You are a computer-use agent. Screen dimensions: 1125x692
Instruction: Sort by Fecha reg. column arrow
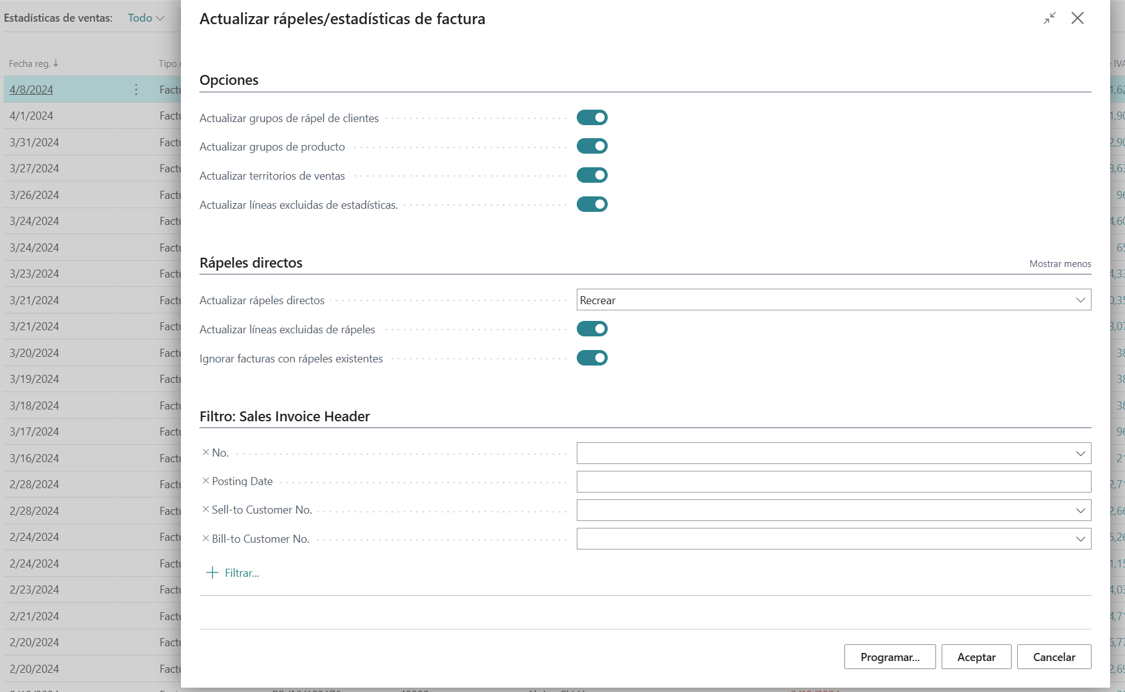[56, 63]
